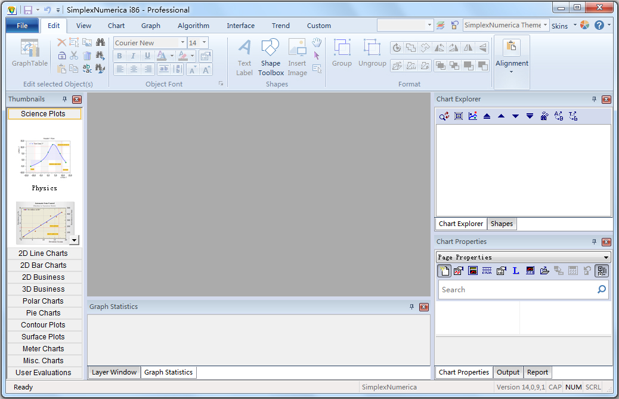The image size is (619, 399).
Task: Click the move down arrow in Chart Explorer
Action: [x=515, y=116]
